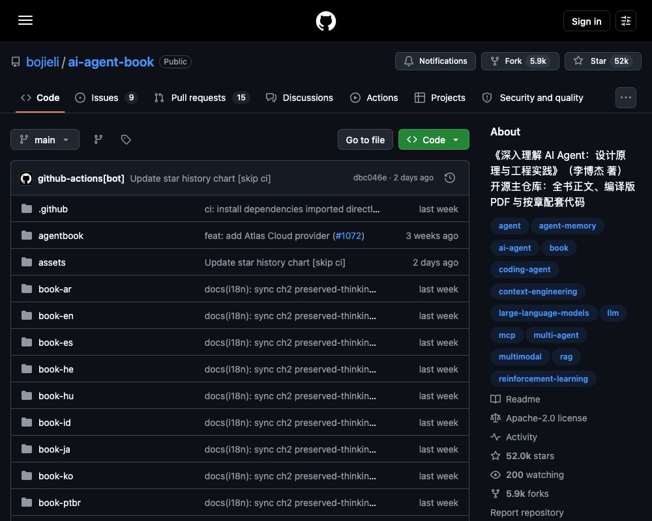Open commit hash dbc046e
The image size is (652, 521).
point(370,178)
